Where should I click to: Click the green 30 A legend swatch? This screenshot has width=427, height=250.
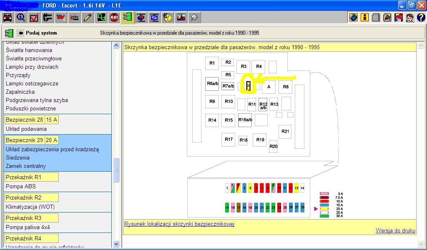(324, 216)
